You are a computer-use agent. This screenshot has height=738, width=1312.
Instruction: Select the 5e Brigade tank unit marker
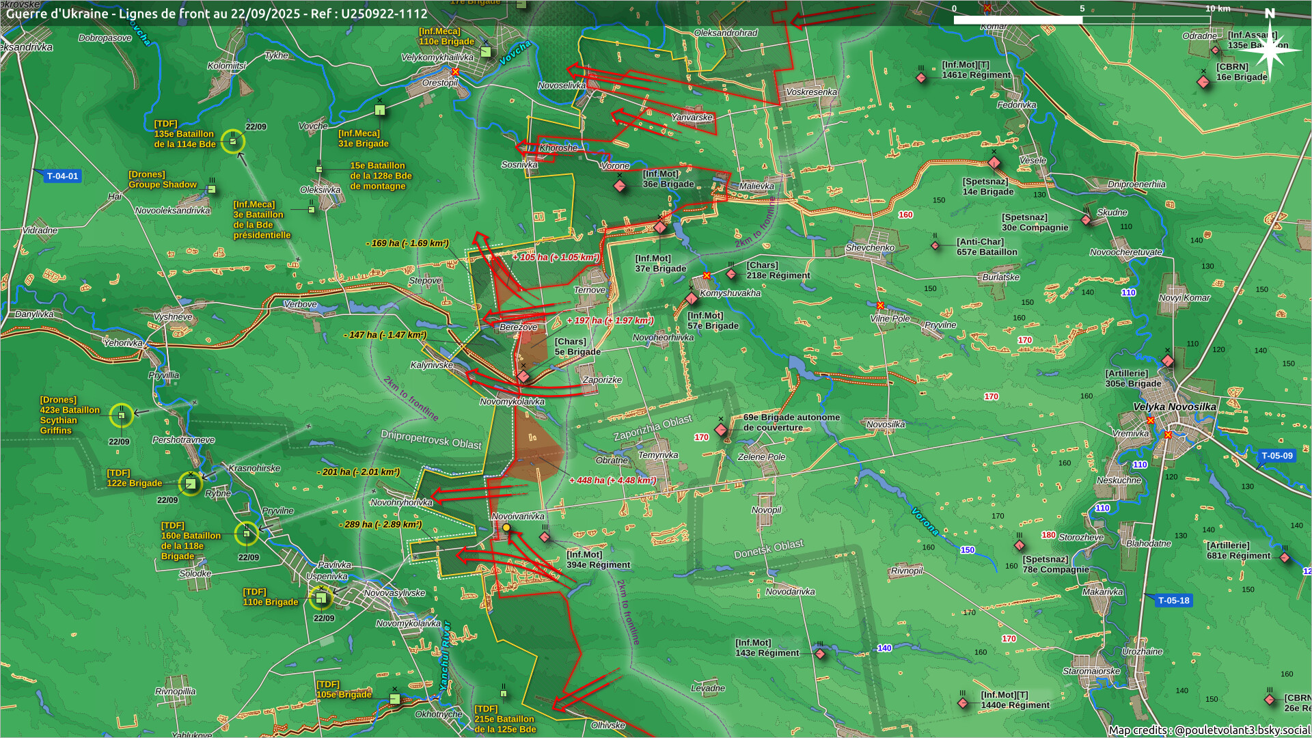point(523,377)
